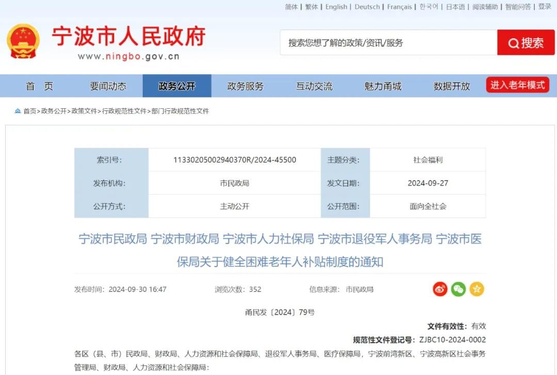The width and height of the screenshot is (557, 375).
Task: Go to 要闻动态 in the nav bar
Action: click(x=108, y=86)
